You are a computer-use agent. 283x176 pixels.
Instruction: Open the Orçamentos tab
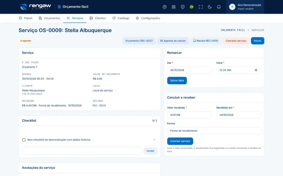click(x=49, y=18)
